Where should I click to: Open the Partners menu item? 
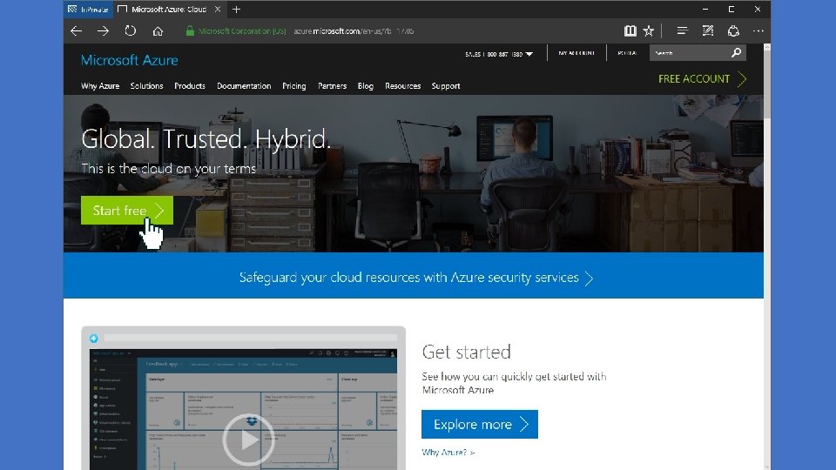pos(332,86)
